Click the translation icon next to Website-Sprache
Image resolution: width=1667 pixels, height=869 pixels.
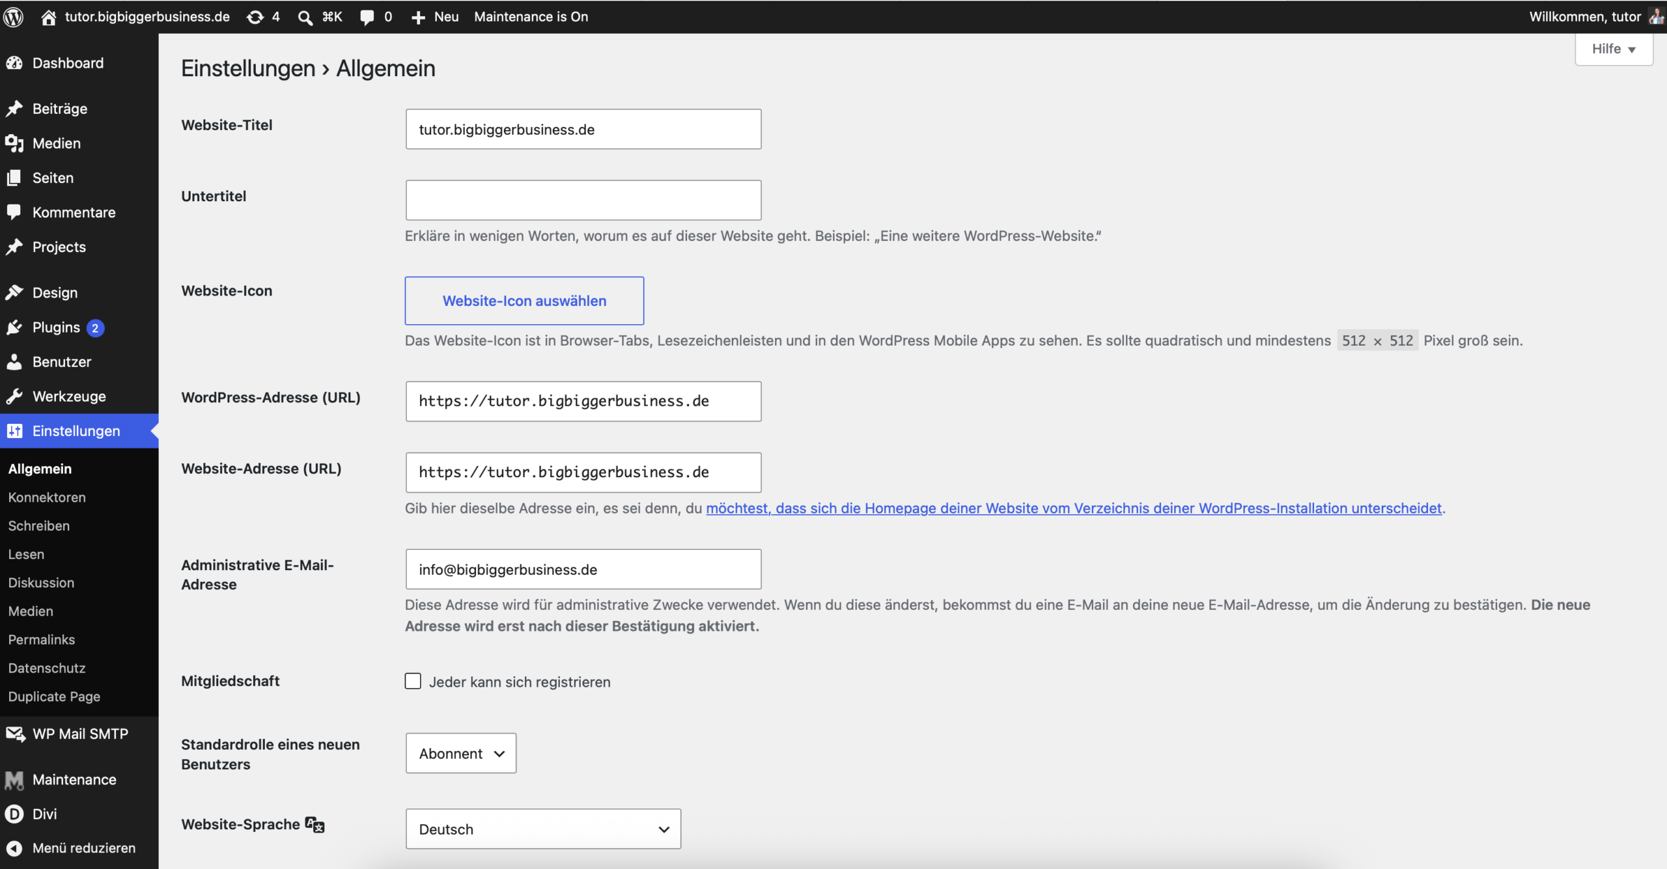tap(315, 825)
